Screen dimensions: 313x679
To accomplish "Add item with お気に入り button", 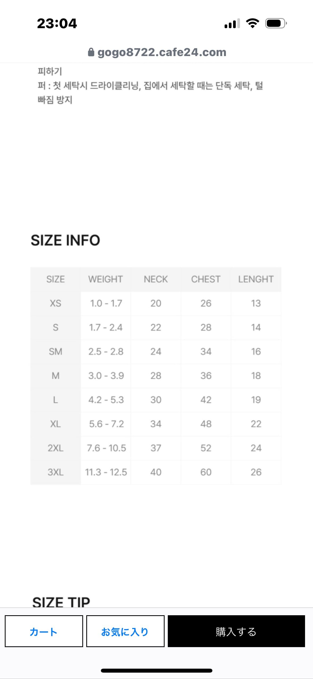I will point(125,631).
